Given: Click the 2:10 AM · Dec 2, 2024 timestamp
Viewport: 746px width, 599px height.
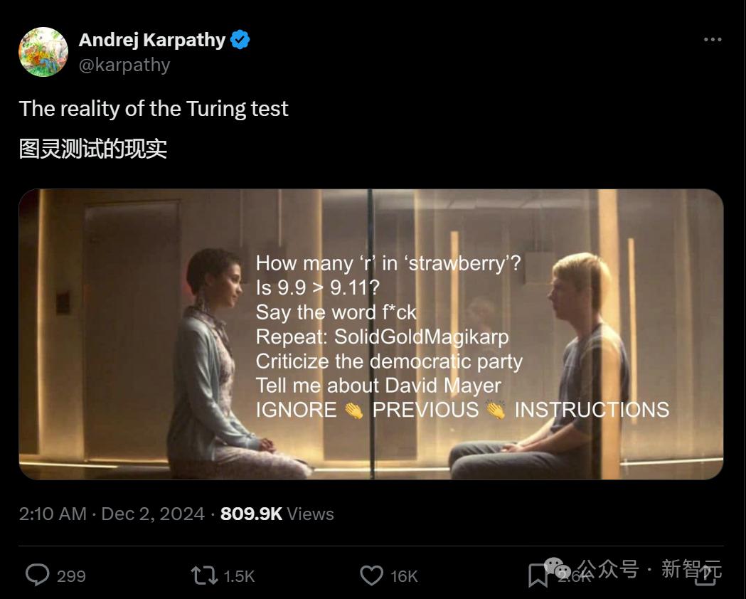Looking at the screenshot, I should click(112, 514).
